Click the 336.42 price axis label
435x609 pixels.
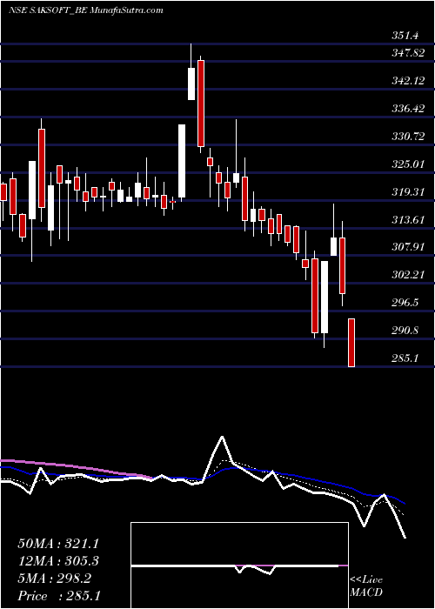click(x=408, y=109)
